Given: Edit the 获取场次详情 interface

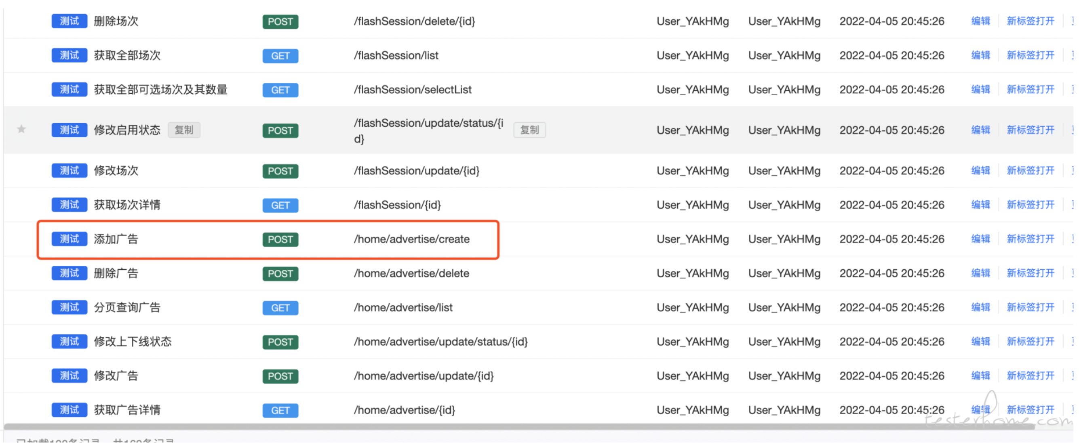Looking at the screenshot, I should click(x=980, y=205).
